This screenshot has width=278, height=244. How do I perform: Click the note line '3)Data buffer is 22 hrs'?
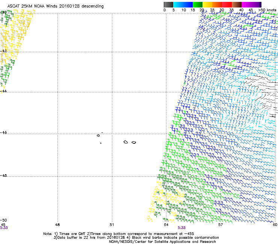[136, 238]
